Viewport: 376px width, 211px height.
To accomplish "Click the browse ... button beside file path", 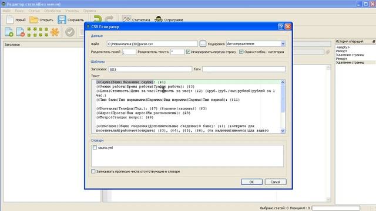I will pyautogui.click(x=203, y=44).
